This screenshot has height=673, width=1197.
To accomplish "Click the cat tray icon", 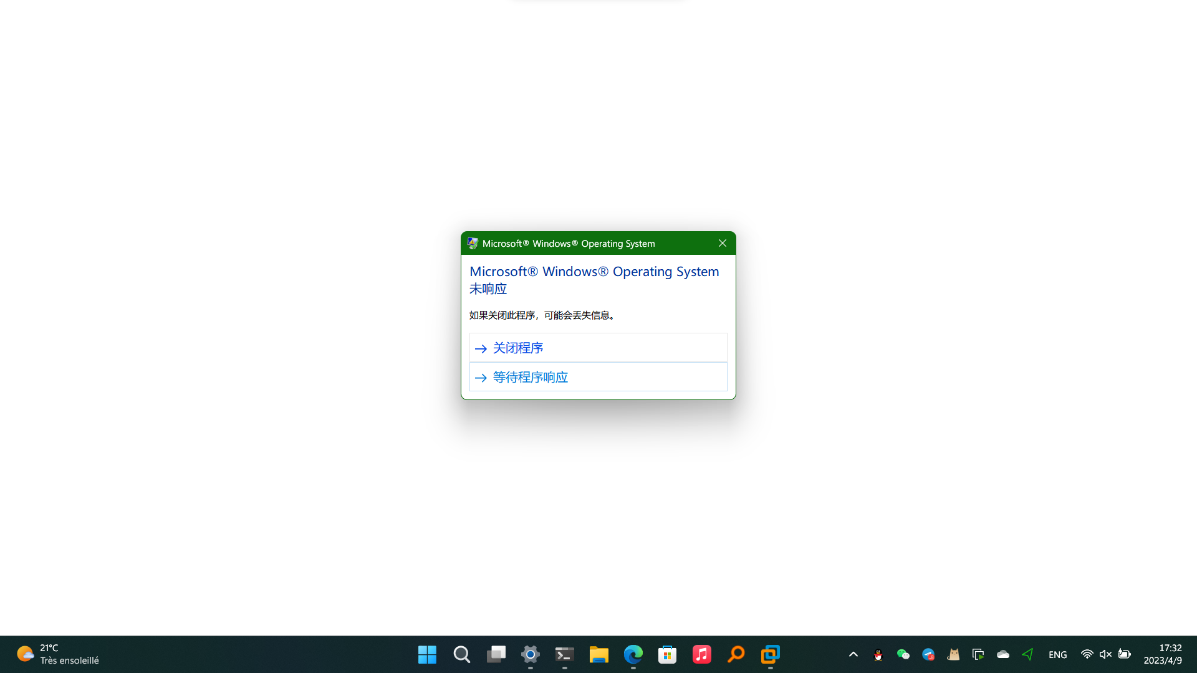I will tap(953, 654).
